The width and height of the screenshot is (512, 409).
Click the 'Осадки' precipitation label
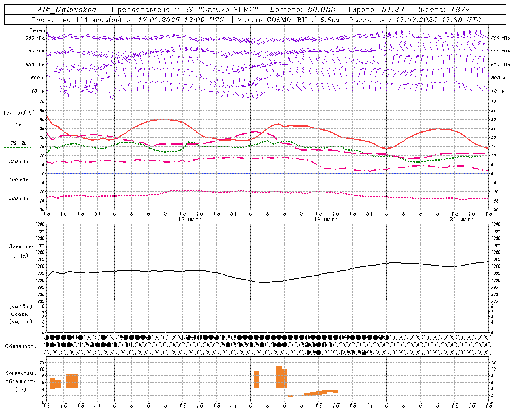click(21, 314)
